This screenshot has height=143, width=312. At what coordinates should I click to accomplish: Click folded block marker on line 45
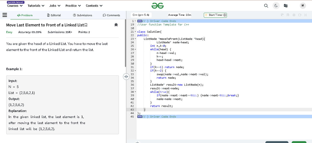point(139,117)
